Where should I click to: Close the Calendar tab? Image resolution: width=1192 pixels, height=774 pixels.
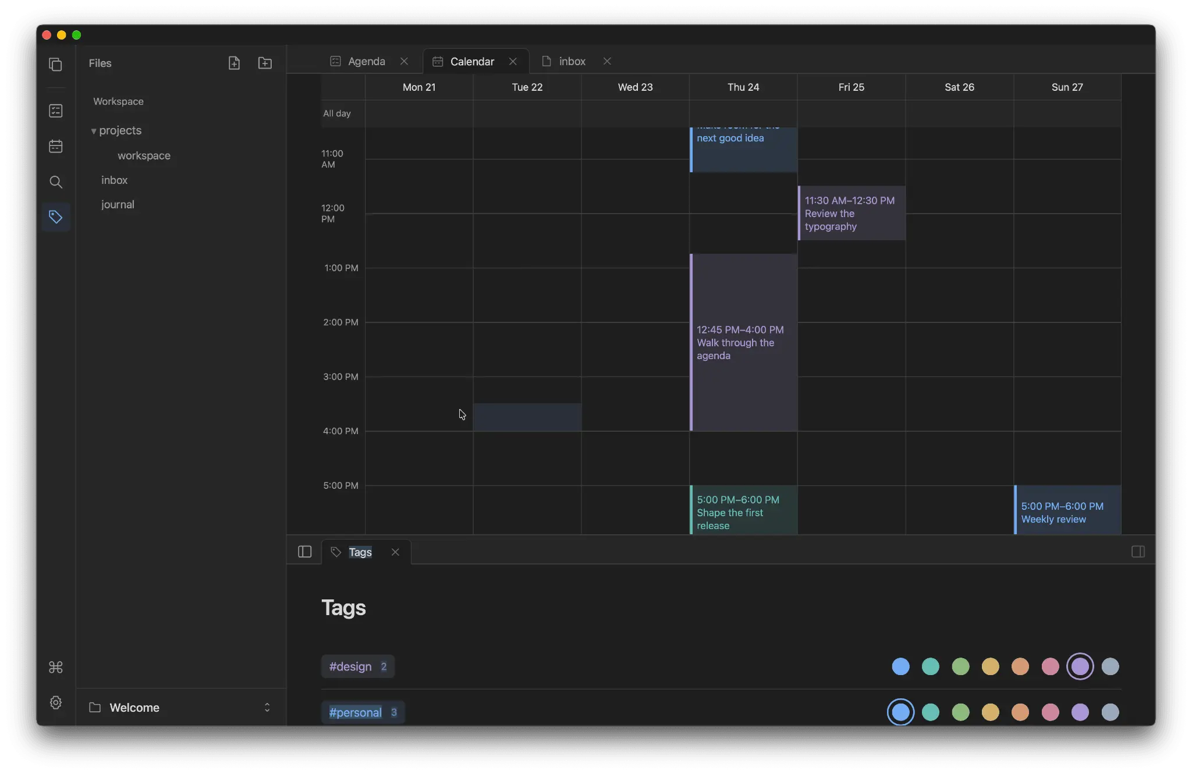coord(513,61)
